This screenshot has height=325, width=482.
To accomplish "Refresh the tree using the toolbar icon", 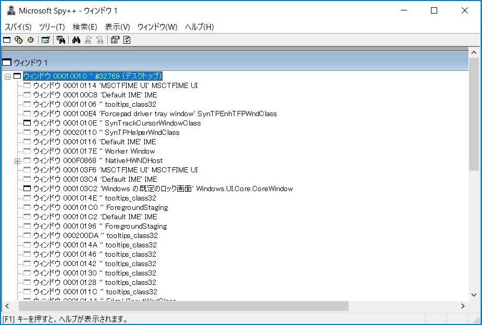I will coord(127,40).
